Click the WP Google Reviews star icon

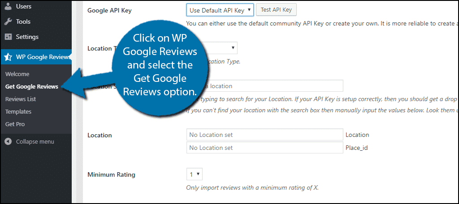pos(8,57)
